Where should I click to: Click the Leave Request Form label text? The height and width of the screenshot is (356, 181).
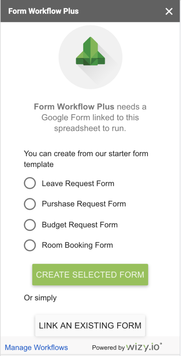[x=78, y=184]
